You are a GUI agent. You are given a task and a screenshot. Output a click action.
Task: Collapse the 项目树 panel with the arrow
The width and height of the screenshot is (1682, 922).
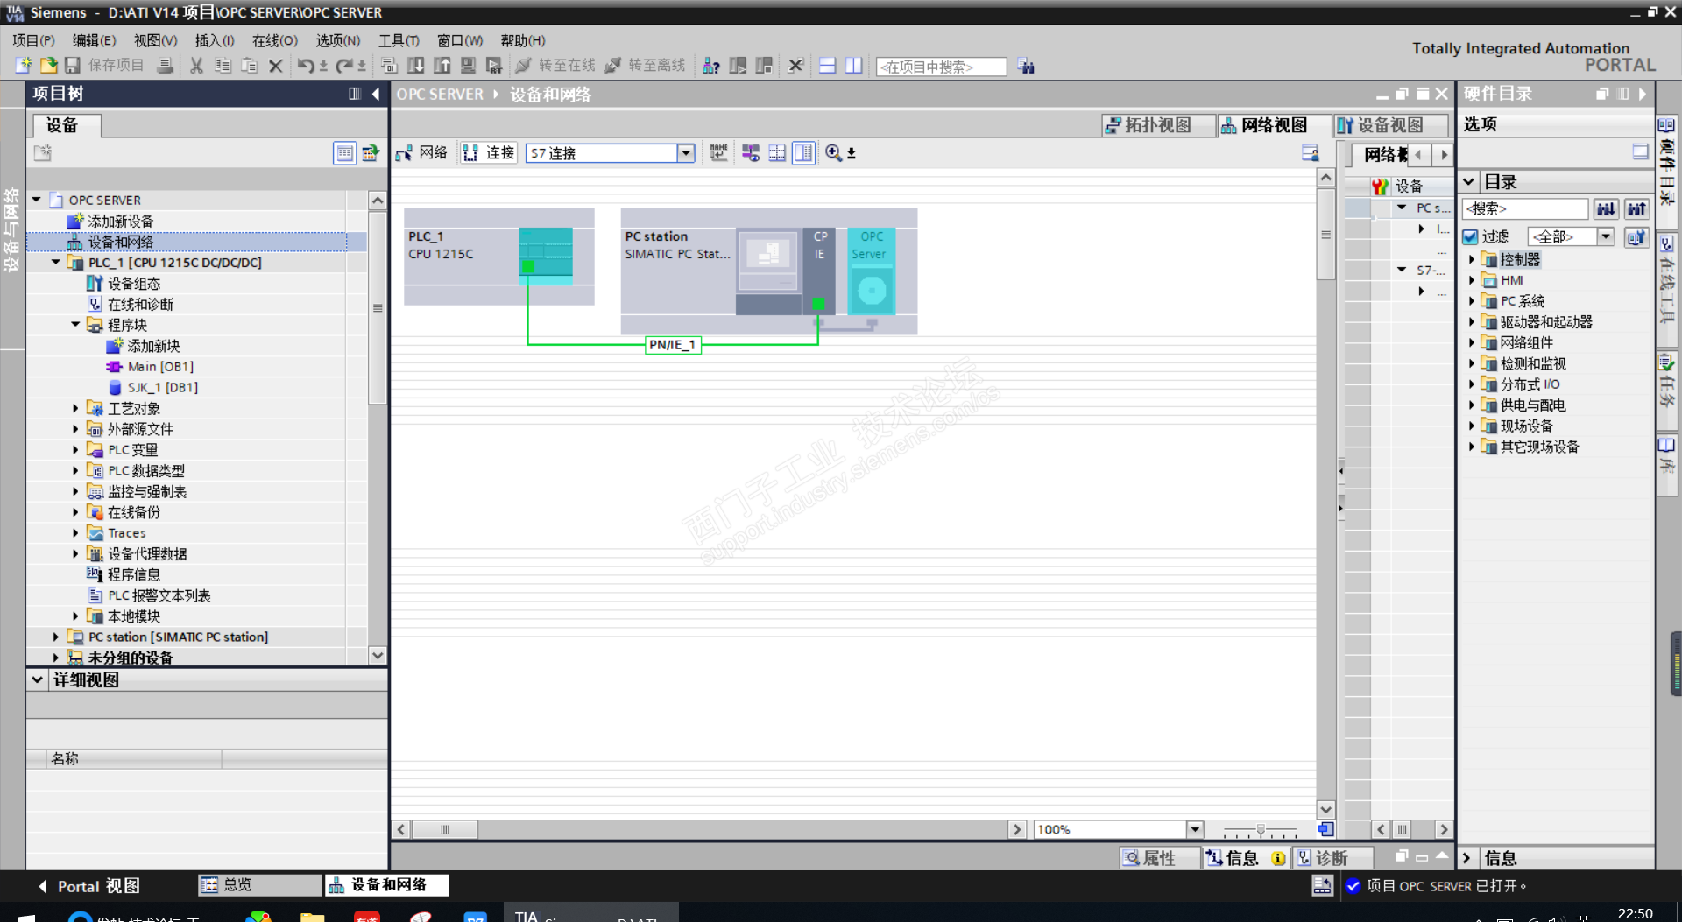pos(376,94)
